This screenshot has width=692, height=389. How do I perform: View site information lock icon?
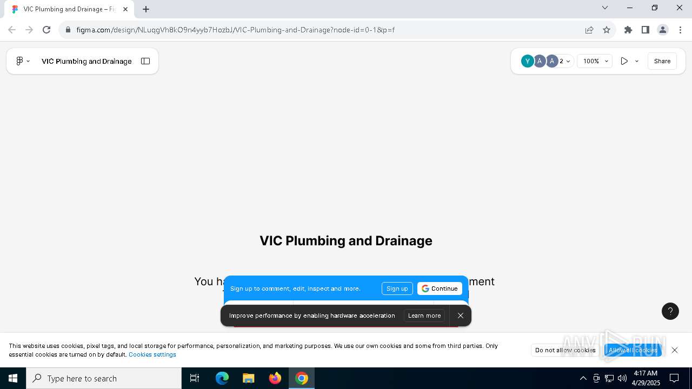(68, 30)
